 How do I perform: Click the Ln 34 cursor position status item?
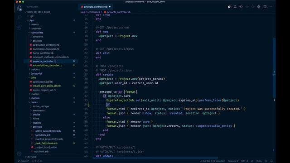(x=213, y=161)
